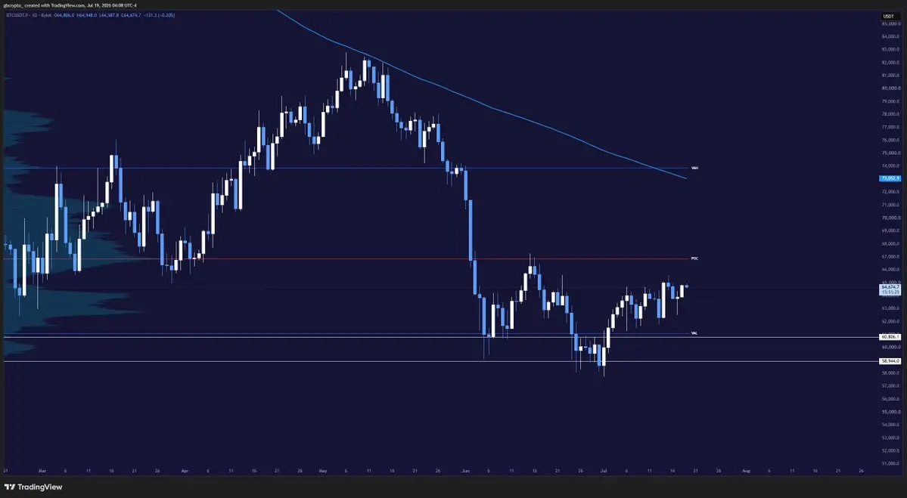Select the blue 73,052.9 moving average price label
The image size is (907, 498).
point(890,178)
